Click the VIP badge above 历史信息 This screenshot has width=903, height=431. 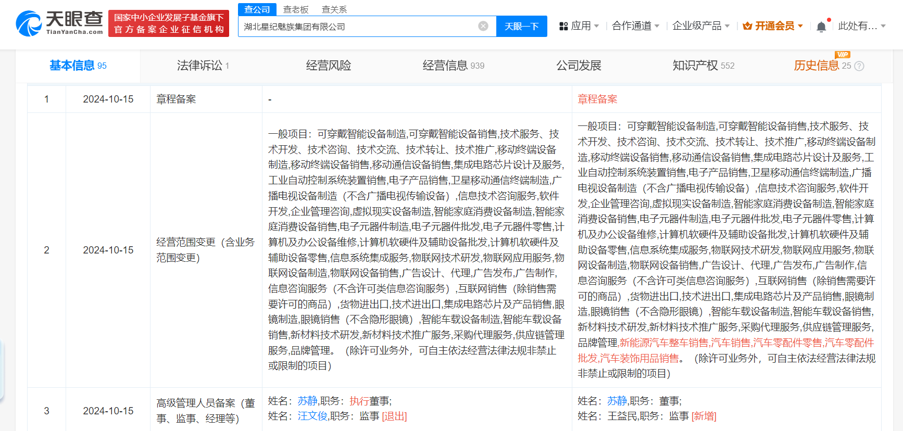[x=842, y=55]
